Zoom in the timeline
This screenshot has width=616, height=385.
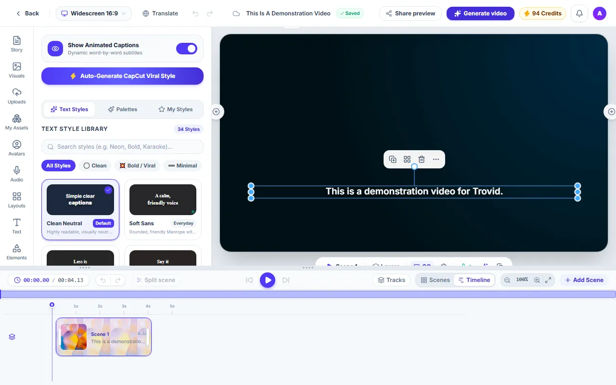(537, 280)
